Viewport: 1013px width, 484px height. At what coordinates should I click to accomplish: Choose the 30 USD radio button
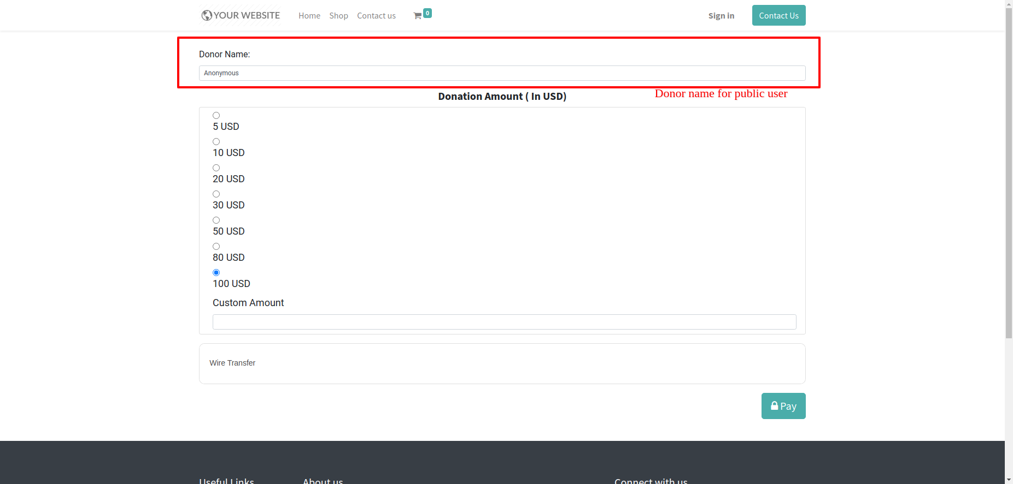[x=216, y=194]
